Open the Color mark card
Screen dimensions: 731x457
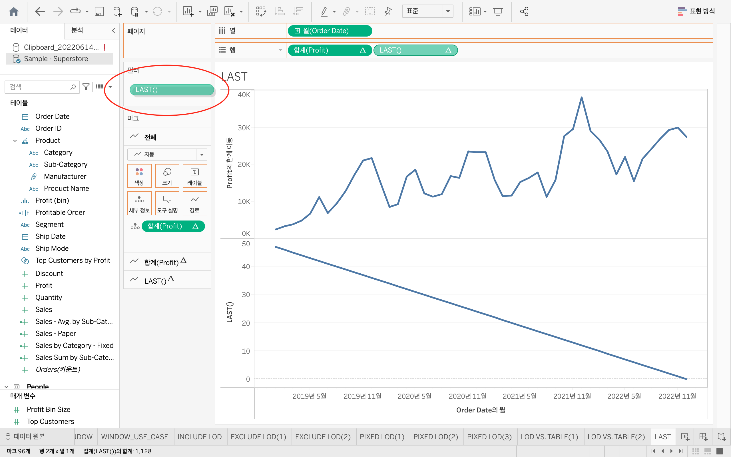[139, 176]
